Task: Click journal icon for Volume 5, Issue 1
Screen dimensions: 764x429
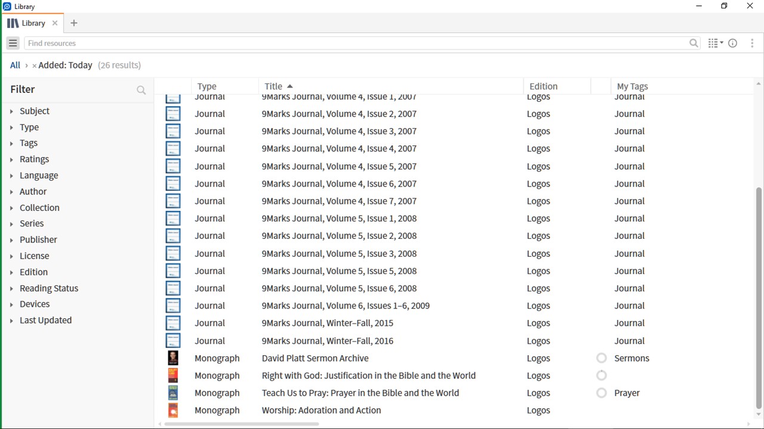Action: tap(173, 218)
